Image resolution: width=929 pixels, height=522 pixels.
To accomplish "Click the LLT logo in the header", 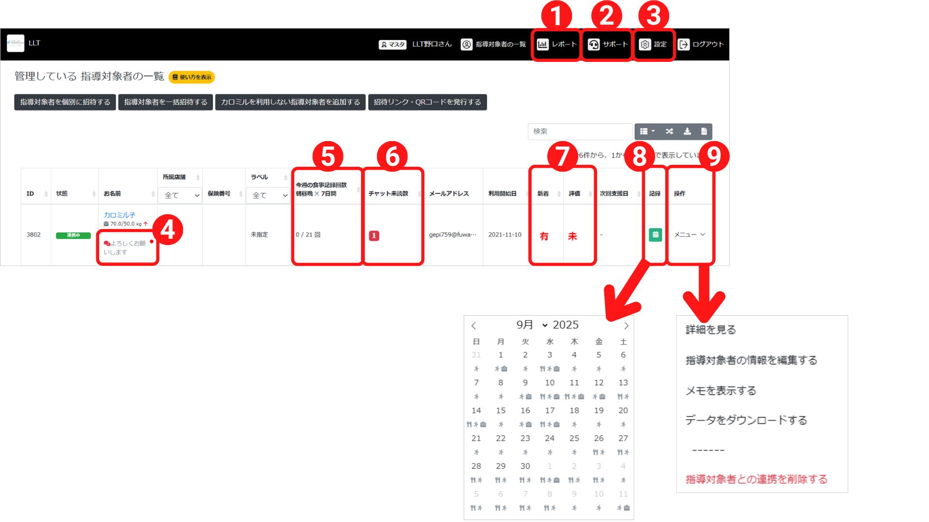I will point(15,43).
